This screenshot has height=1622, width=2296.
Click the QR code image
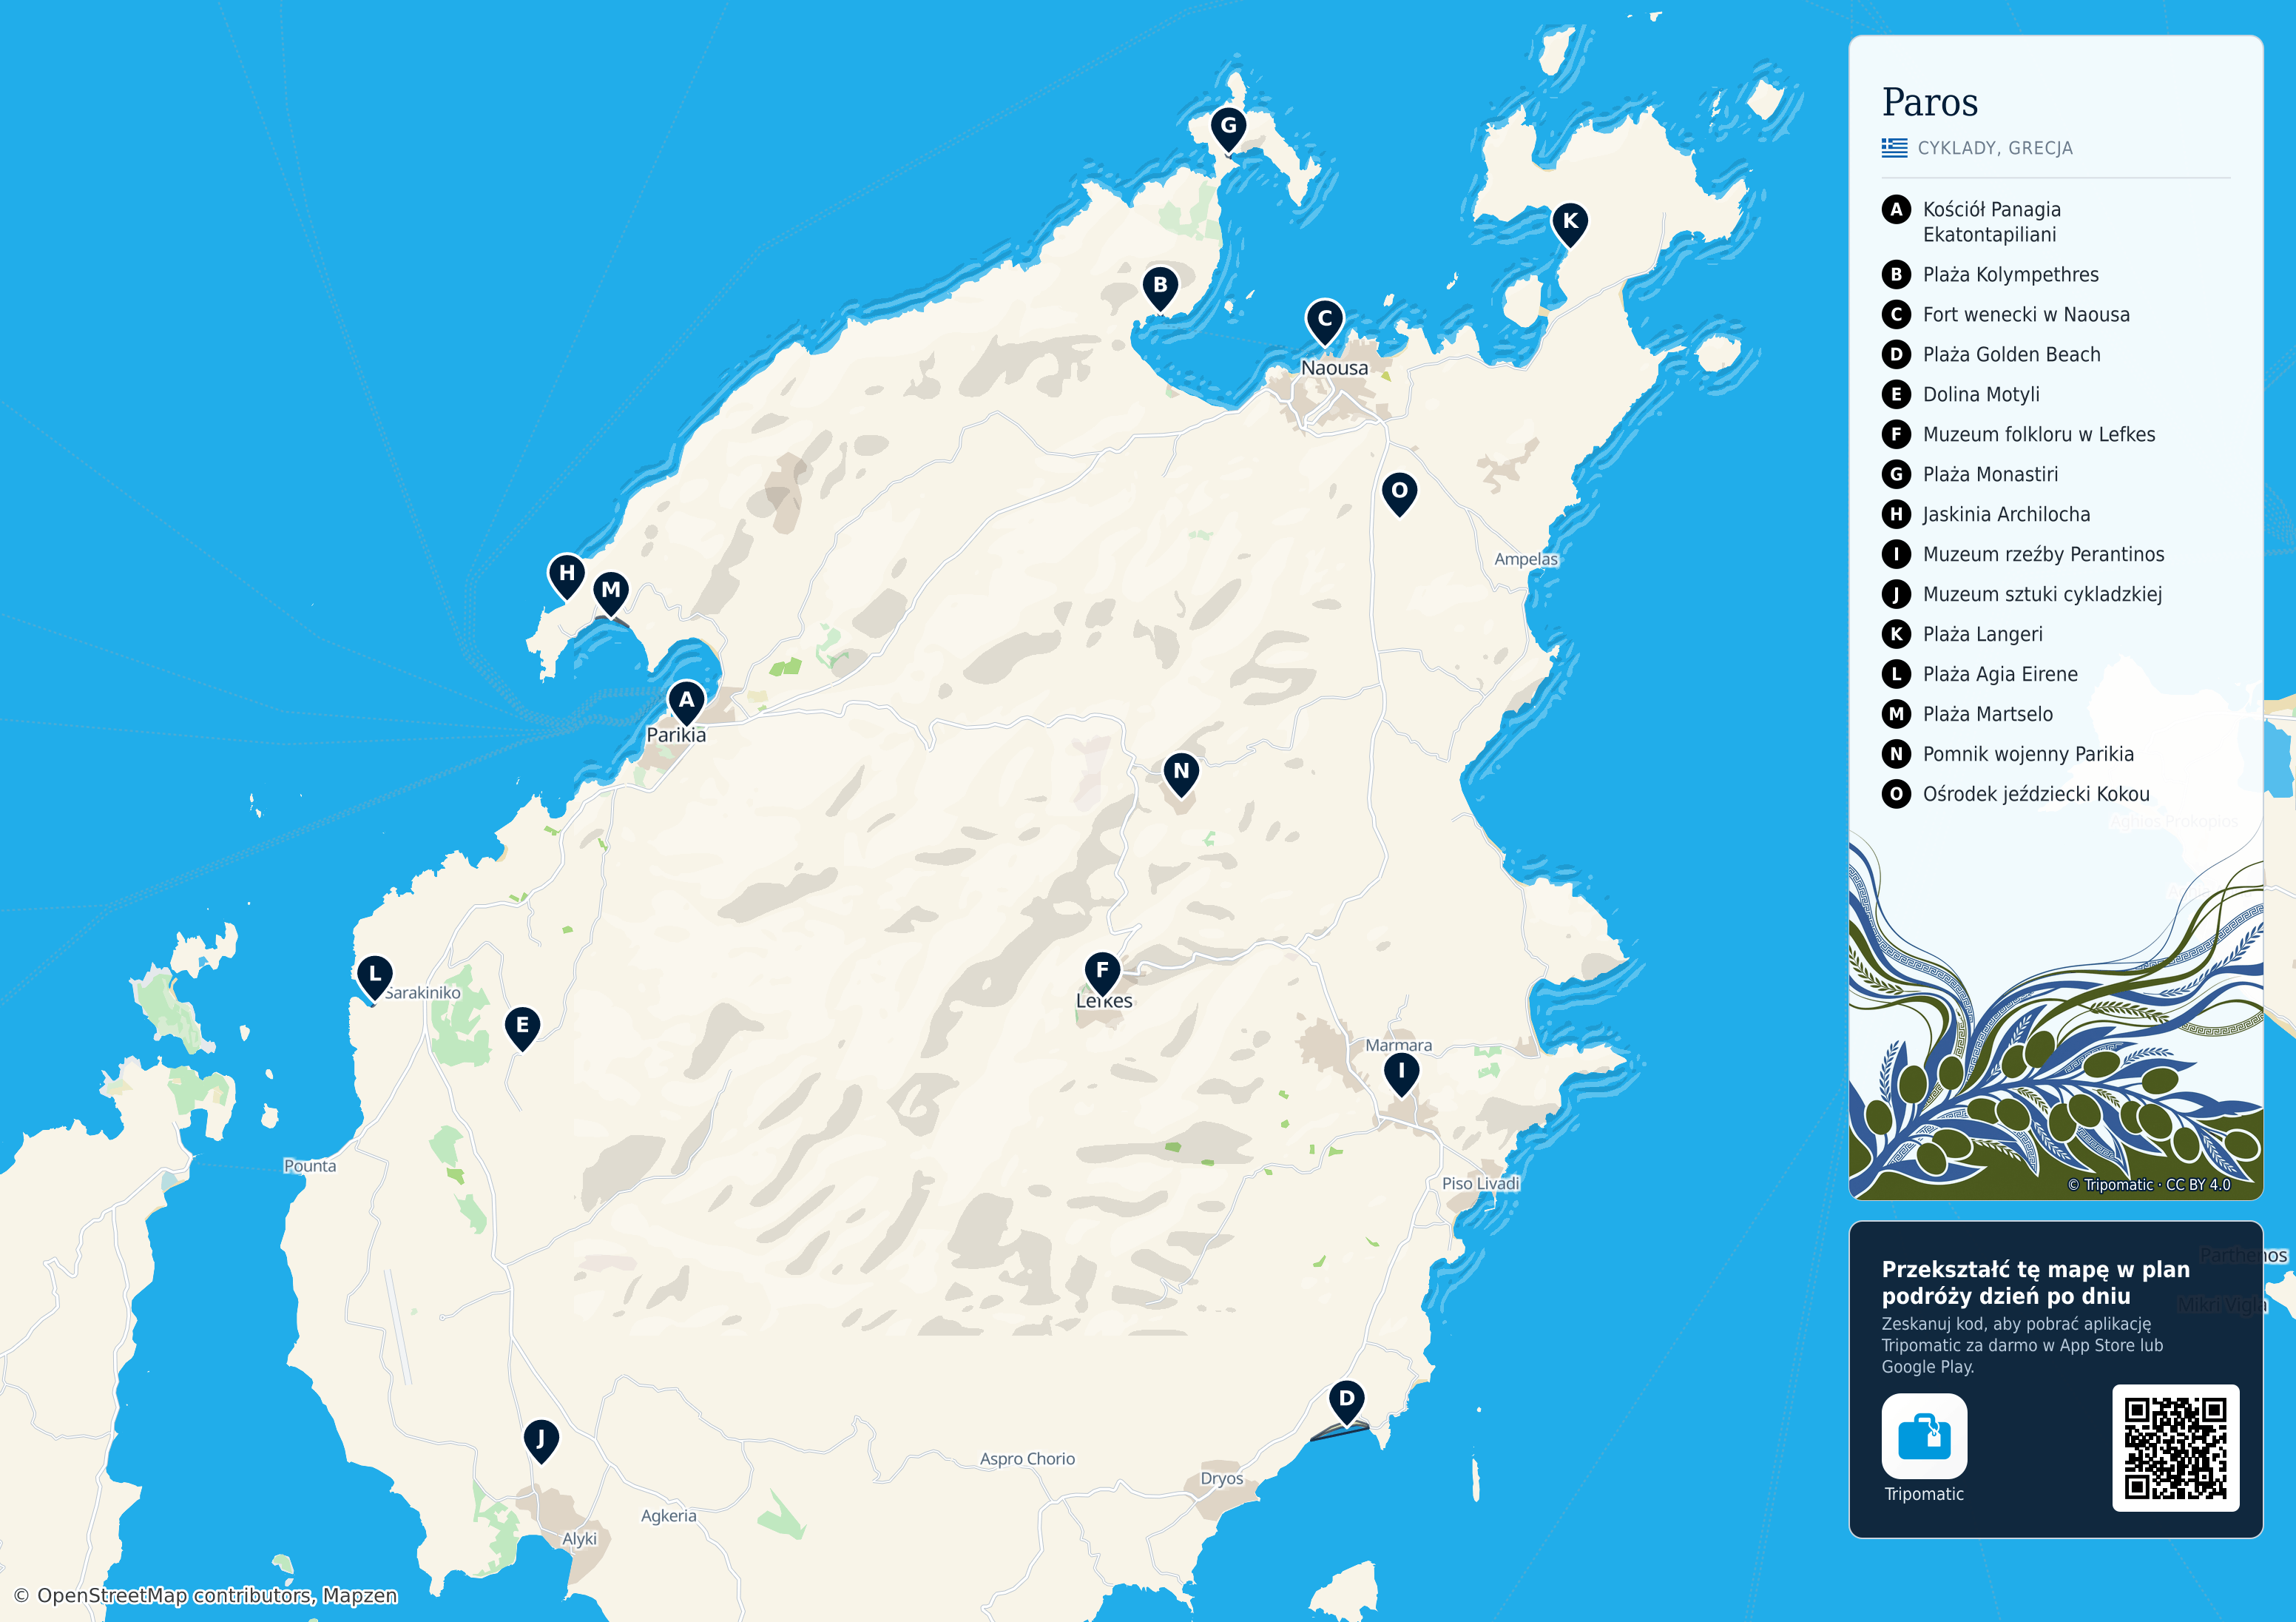(x=2175, y=1448)
